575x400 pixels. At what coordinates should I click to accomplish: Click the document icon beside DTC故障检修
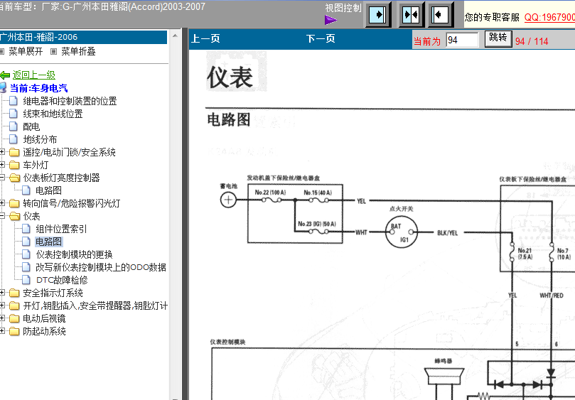[x=26, y=280]
